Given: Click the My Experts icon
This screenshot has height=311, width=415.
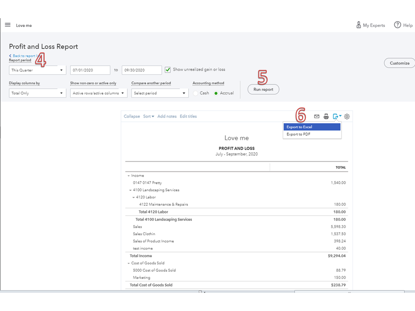Looking at the screenshot, I should coord(359,25).
